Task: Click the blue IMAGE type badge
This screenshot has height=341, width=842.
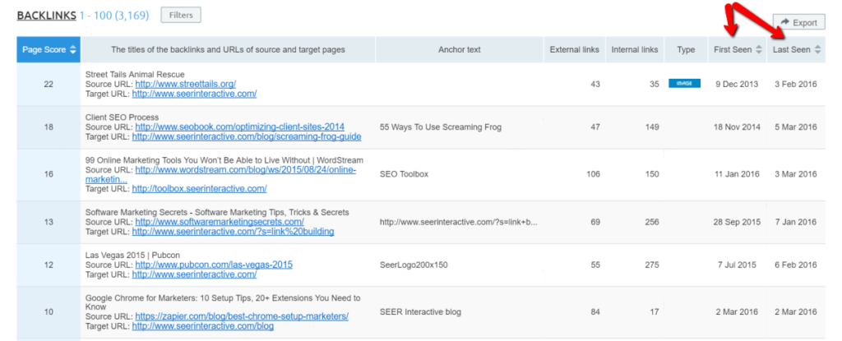Action: pos(684,84)
